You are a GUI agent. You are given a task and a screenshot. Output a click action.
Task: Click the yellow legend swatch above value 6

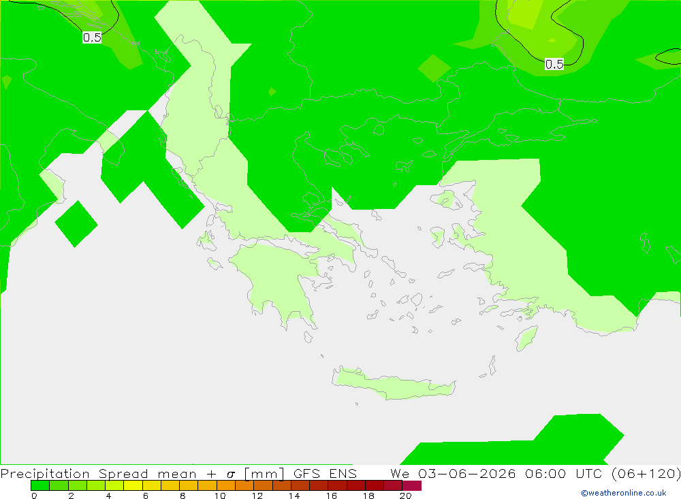click(152, 485)
